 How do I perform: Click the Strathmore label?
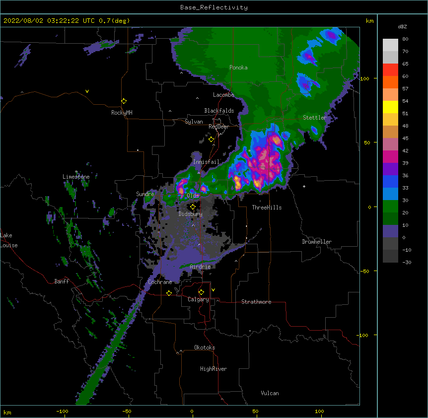pyautogui.click(x=256, y=302)
